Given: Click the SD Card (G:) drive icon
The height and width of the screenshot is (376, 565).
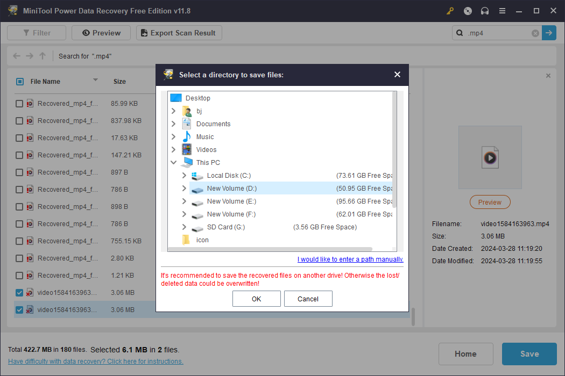Looking at the screenshot, I should tap(197, 228).
